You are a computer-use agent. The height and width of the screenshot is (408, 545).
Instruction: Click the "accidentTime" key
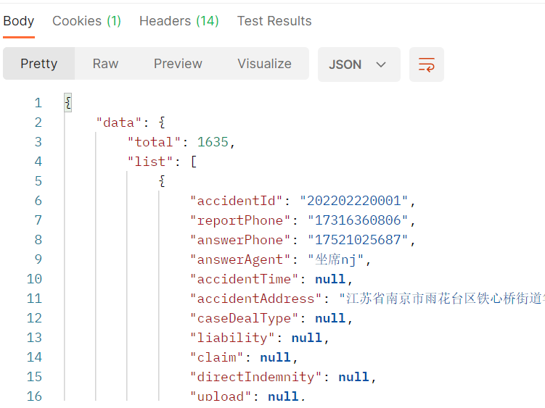pos(244,279)
